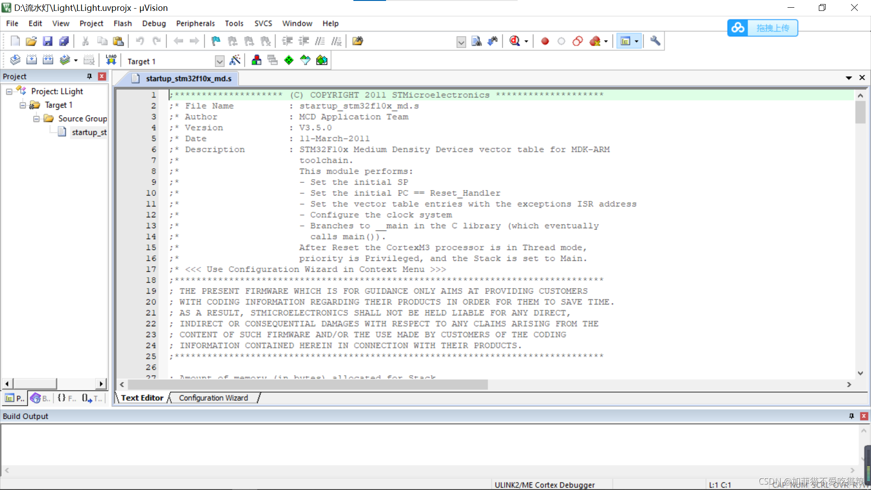Collapse the Project: LLight root node
The height and width of the screenshot is (490, 871).
click(9, 92)
